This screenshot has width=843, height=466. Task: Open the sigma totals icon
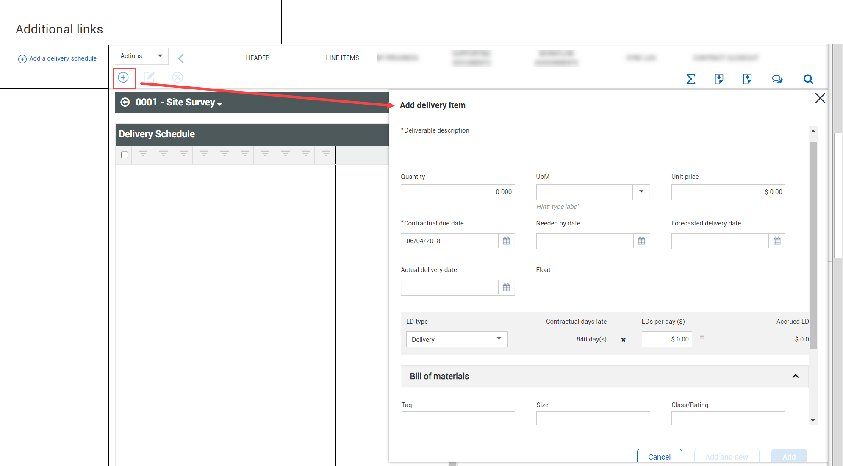click(x=690, y=79)
